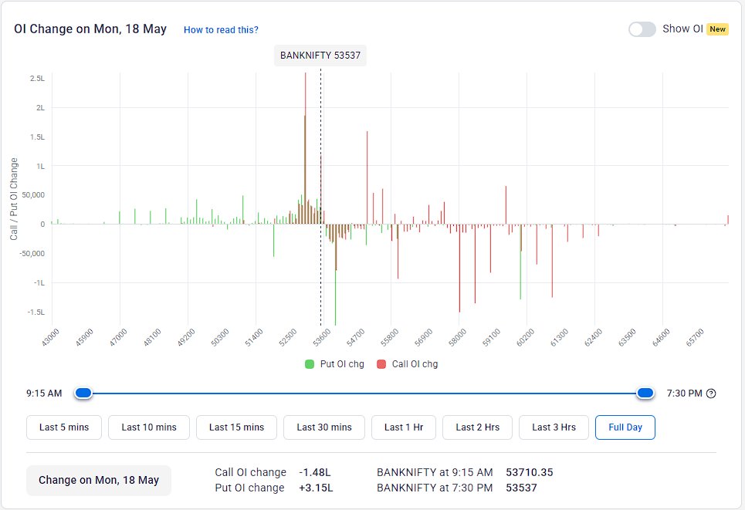Image resolution: width=745 pixels, height=510 pixels.
Task: Click the 53600 strike axis label
Action: tap(322, 337)
